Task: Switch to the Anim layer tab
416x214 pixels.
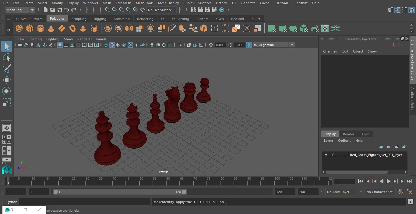Action: click(x=365, y=134)
